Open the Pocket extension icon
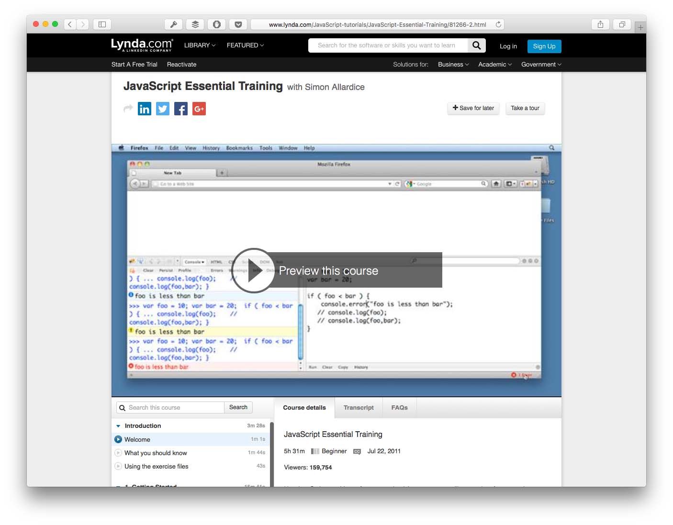The width and height of the screenshot is (673, 525). point(238,24)
